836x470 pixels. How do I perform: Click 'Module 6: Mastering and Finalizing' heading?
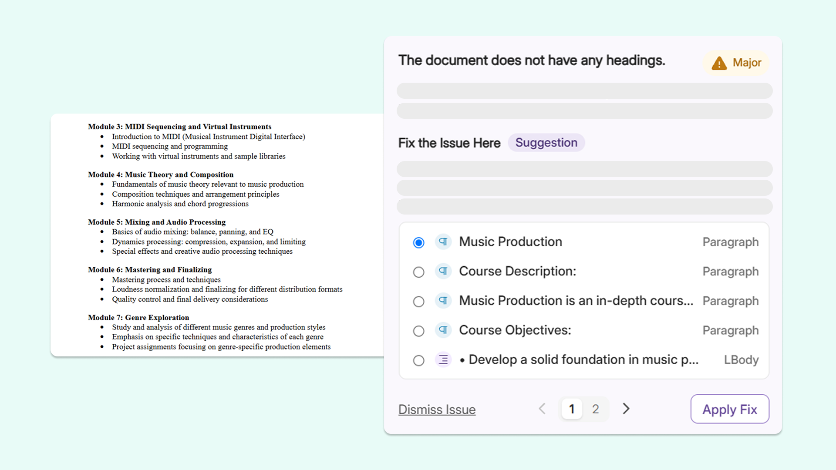pyautogui.click(x=150, y=270)
